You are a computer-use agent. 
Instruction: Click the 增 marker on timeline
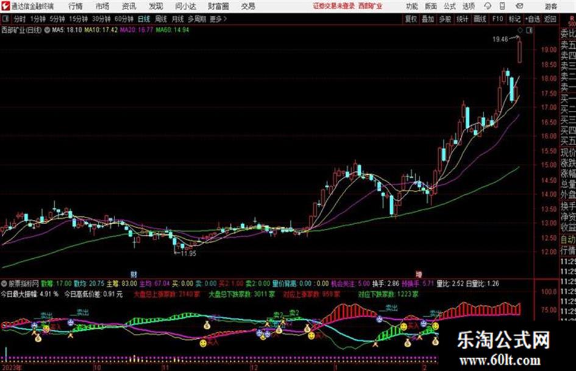(419, 274)
